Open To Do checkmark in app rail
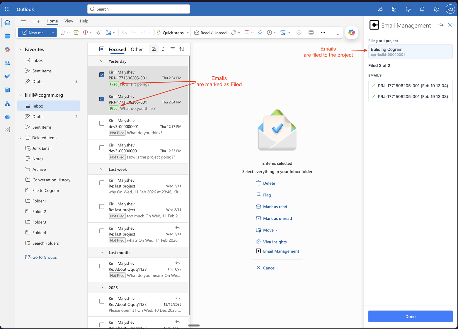 pyautogui.click(x=7, y=76)
